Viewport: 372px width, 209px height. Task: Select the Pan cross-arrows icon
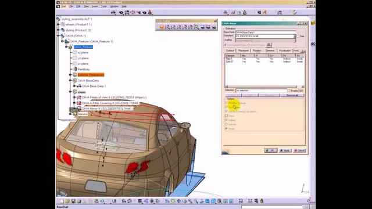(x=178, y=201)
